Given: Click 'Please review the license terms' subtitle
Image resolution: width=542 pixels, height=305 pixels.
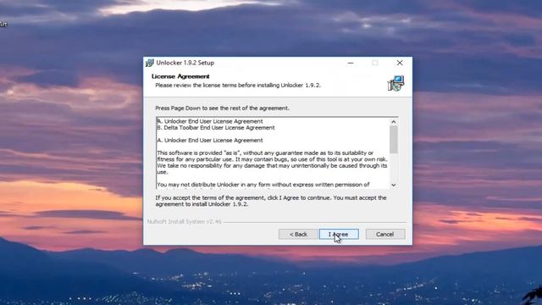Looking at the screenshot, I should click(238, 86).
